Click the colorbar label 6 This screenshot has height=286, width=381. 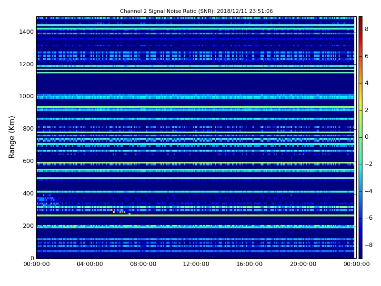[x=367, y=56]
